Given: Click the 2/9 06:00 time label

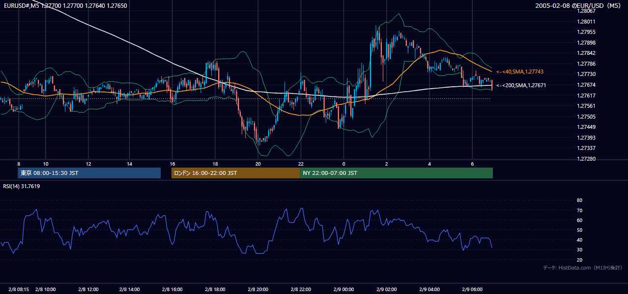Looking at the screenshot, I should 472,289.
